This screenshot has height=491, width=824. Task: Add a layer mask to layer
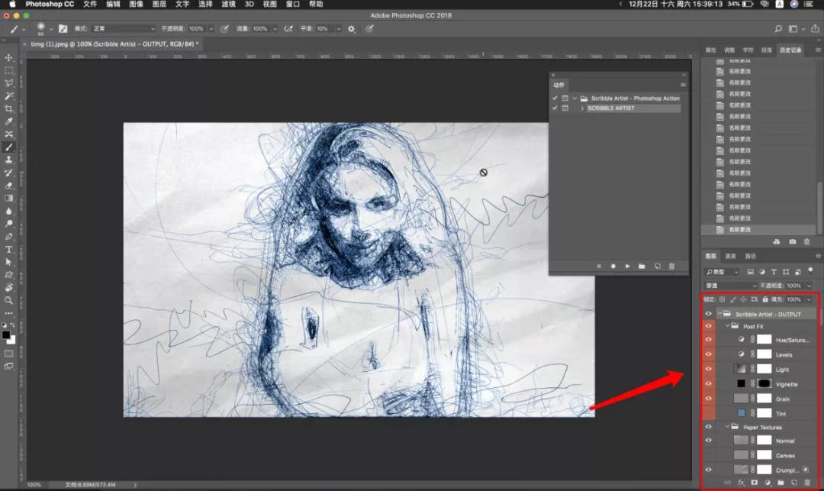(754, 482)
